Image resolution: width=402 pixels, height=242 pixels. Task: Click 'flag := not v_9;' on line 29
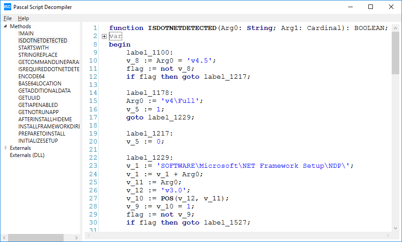tap(160, 215)
